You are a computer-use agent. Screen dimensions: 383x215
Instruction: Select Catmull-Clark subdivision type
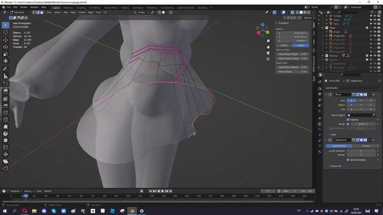[339, 146]
